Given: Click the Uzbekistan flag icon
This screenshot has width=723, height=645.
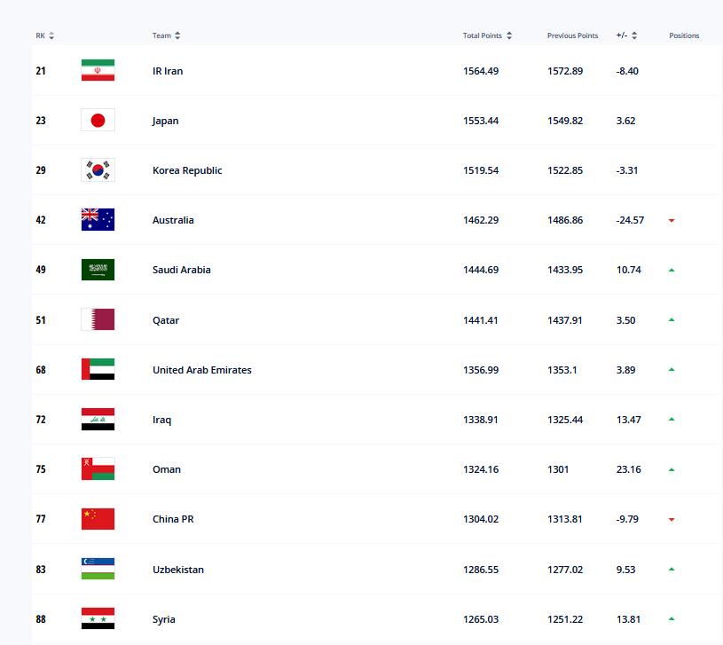Looking at the screenshot, I should (x=98, y=569).
